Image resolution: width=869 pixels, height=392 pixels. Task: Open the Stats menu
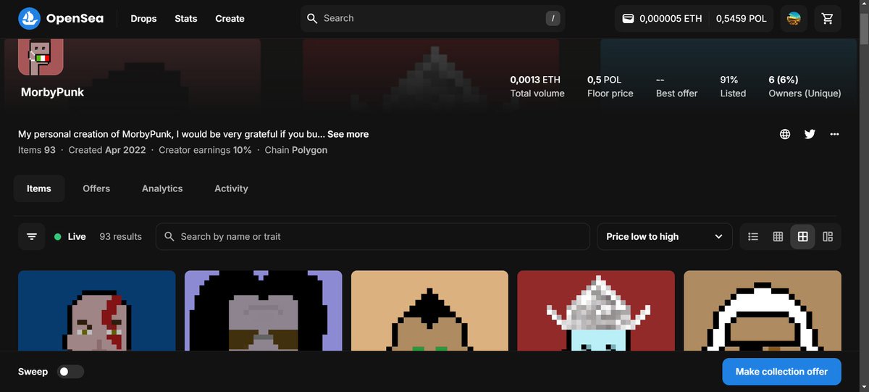[186, 18]
